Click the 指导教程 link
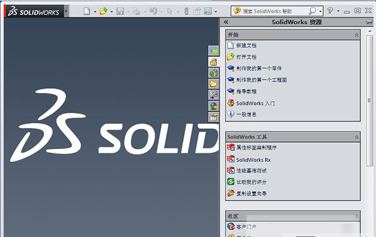Image resolution: width=376 pixels, height=237 pixels. pyautogui.click(x=246, y=91)
